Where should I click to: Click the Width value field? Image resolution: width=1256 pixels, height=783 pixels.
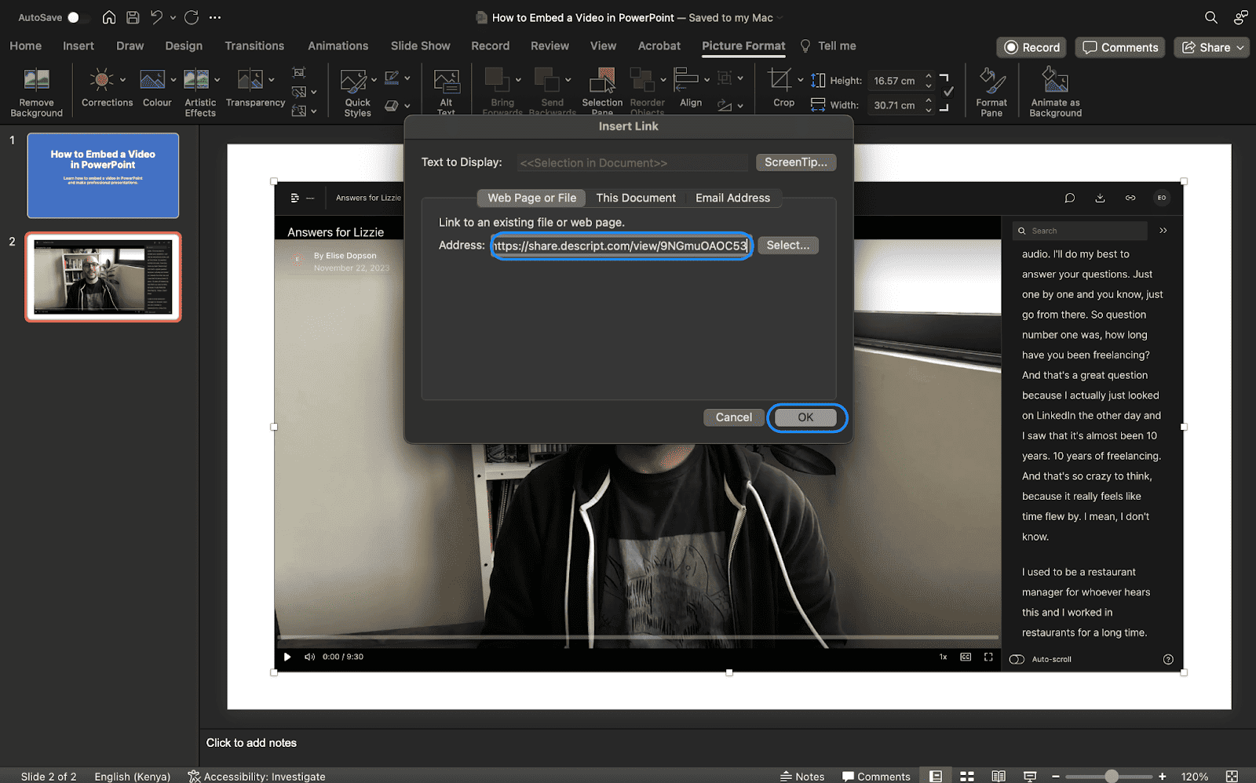click(895, 105)
